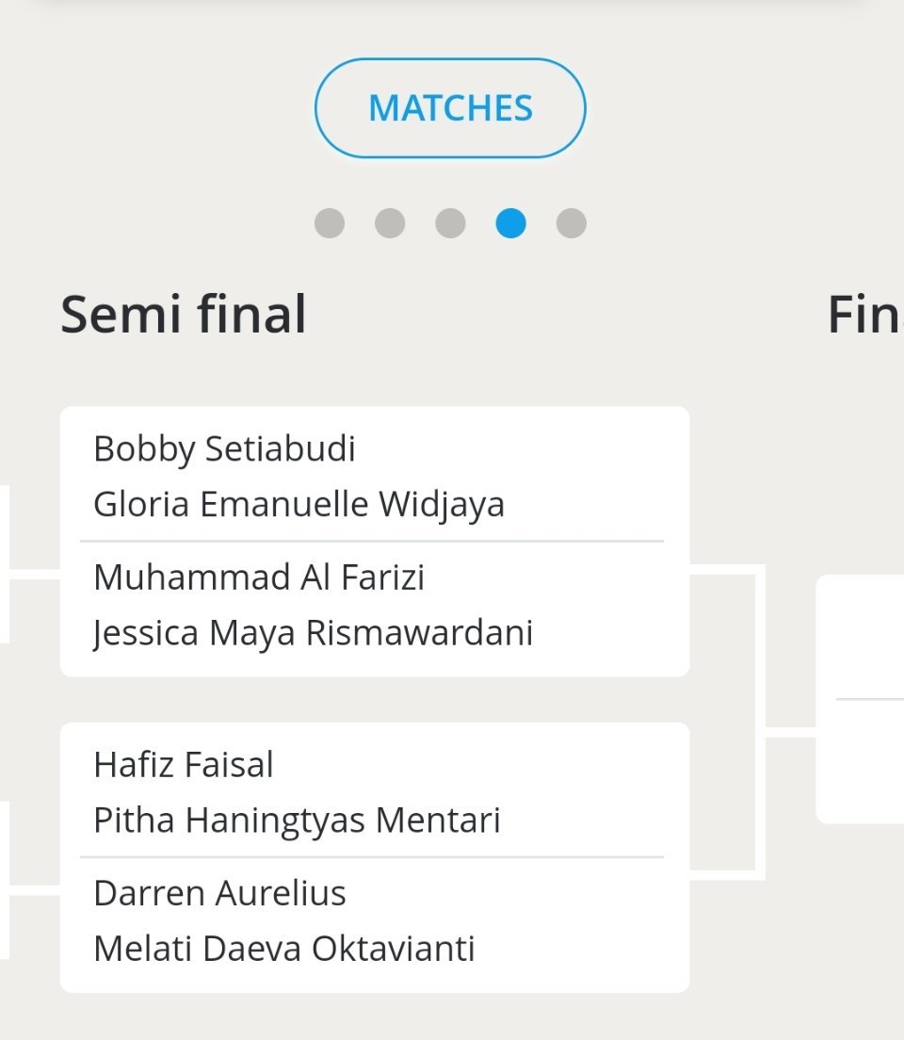Image resolution: width=904 pixels, height=1040 pixels.
Task: Click the Semi final heading
Action: pyautogui.click(x=184, y=314)
